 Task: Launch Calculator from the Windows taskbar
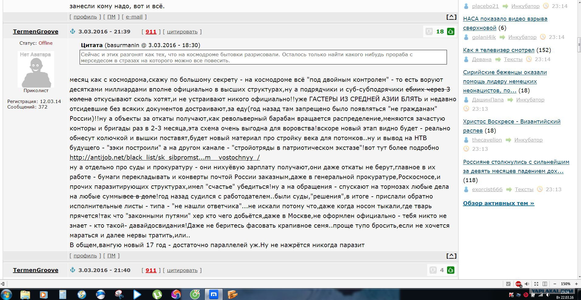(63, 294)
